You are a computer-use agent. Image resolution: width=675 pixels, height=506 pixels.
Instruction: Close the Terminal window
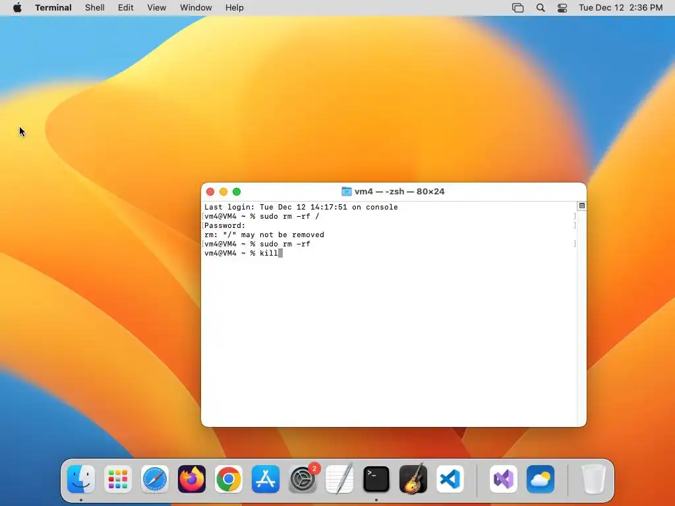click(210, 192)
